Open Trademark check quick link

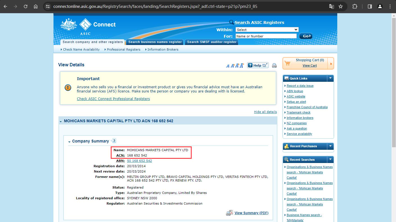[298, 112]
